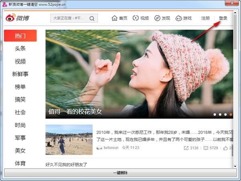Image resolution: width=241 pixels, height=181 pixels.
Task: Click the 一键删除 button
Action: pos(120,173)
